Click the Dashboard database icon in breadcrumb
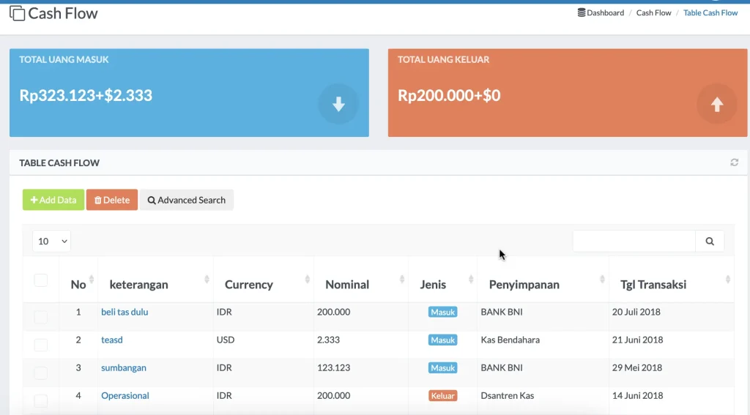Image resolution: width=750 pixels, height=415 pixels. point(582,12)
